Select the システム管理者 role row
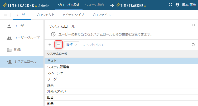This screenshot has width=198, height=106. pos(121,67)
